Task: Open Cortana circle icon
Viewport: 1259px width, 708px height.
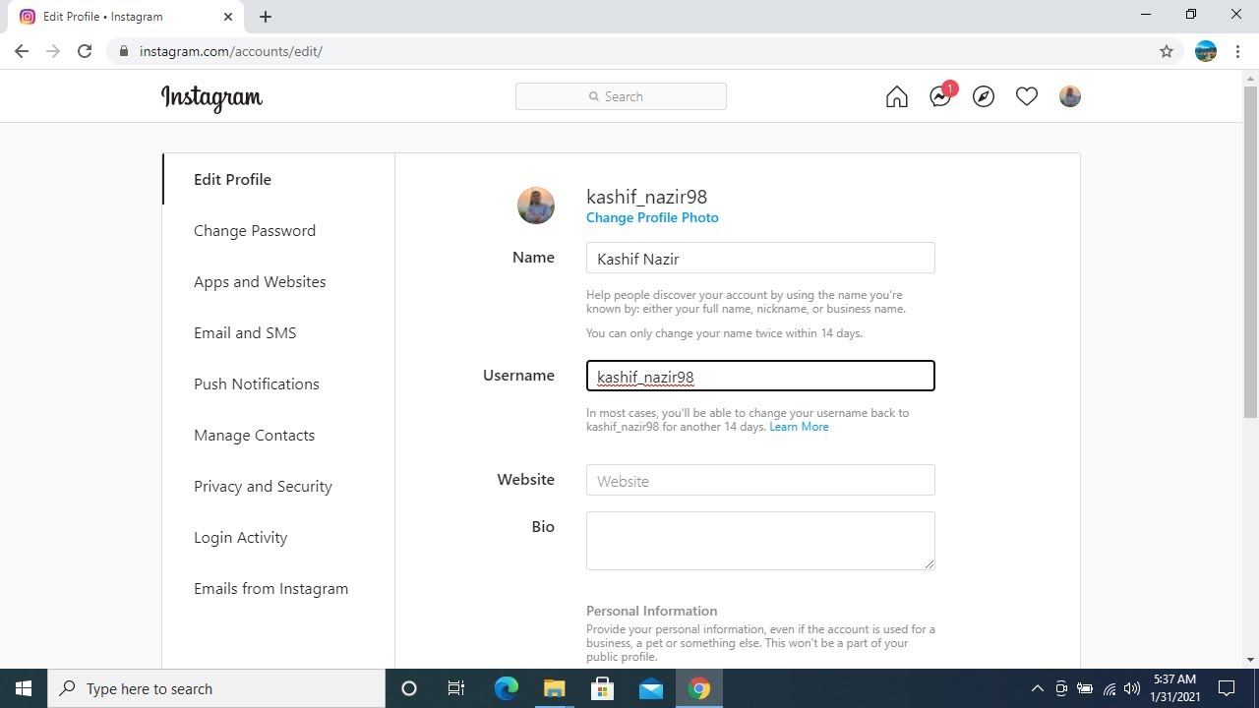Action: click(409, 688)
